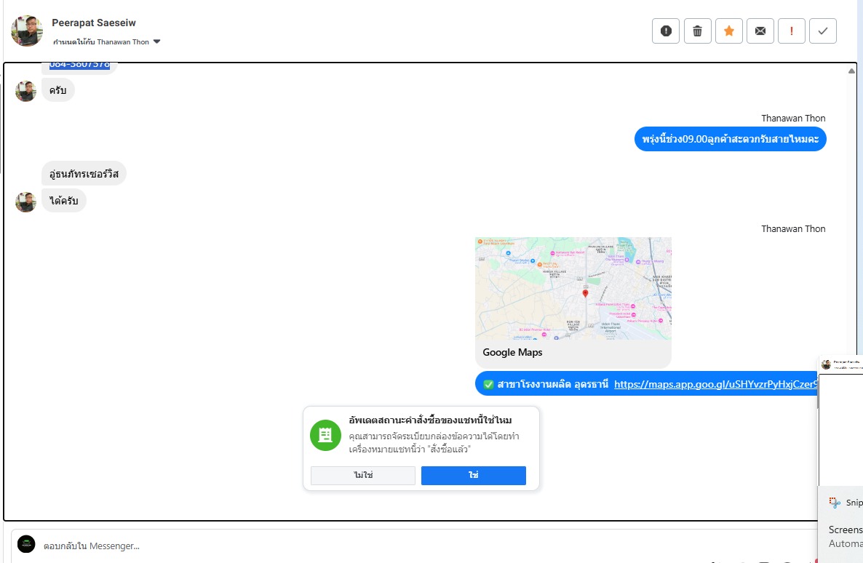The image size is (863, 563).
Task: Mark conversation done with checkmark icon
Action: pos(822,31)
